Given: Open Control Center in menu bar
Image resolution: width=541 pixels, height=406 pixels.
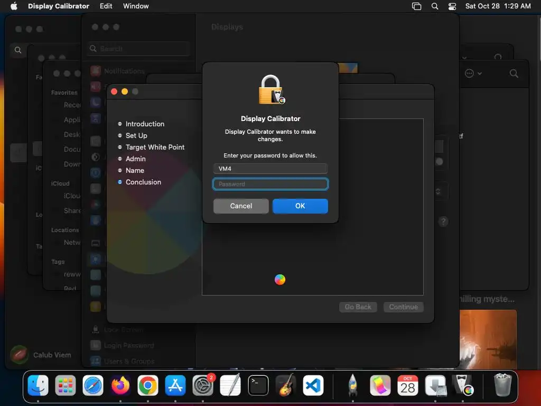Looking at the screenshot, I should pos(452,6).
